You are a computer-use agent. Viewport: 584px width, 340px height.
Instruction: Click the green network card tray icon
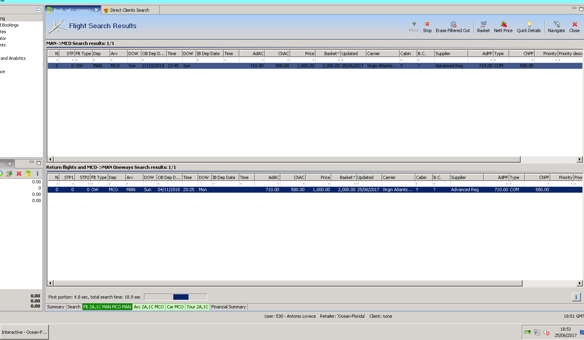click(528, 332)
